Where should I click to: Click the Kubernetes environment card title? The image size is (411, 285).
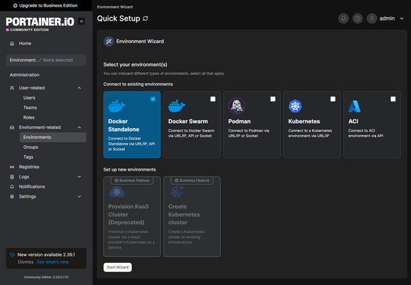pyautogui.click(x=304, y=121)
